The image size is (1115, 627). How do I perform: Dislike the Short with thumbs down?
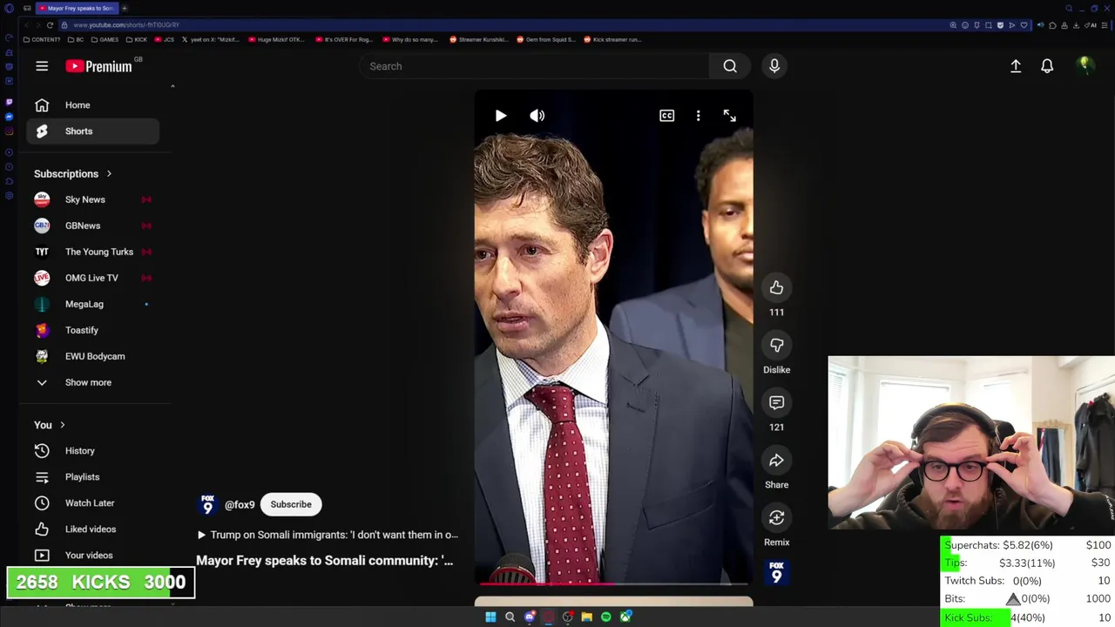[776, 346]
